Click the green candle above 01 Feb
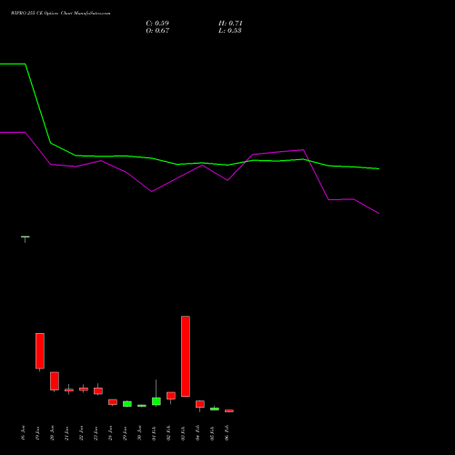Screen dimensions: 455x455 point(157,401)
